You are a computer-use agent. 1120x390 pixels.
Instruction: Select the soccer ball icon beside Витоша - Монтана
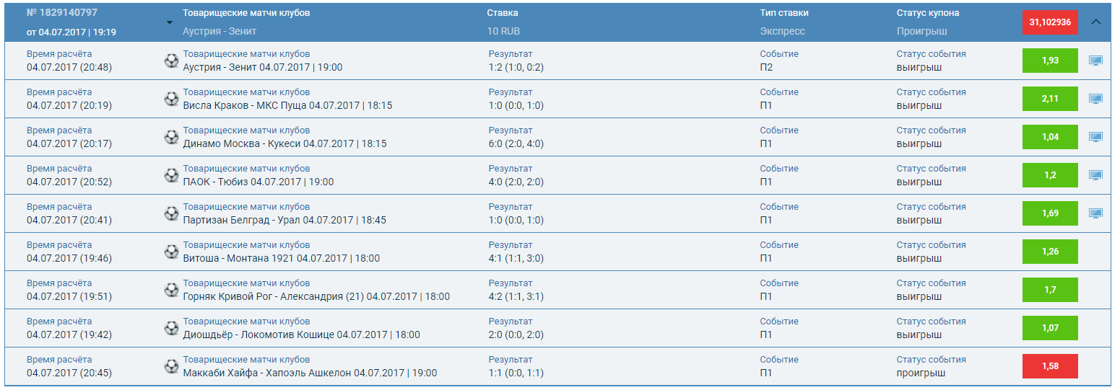pyautogui.click(x=171, y=252)
